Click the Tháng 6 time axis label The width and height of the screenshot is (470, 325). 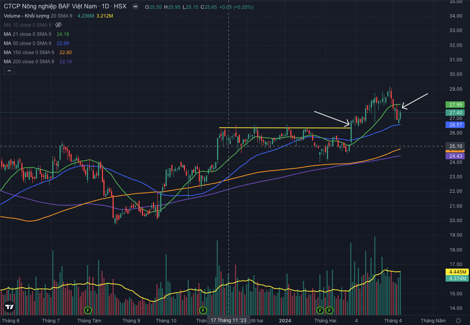(10, 321)
